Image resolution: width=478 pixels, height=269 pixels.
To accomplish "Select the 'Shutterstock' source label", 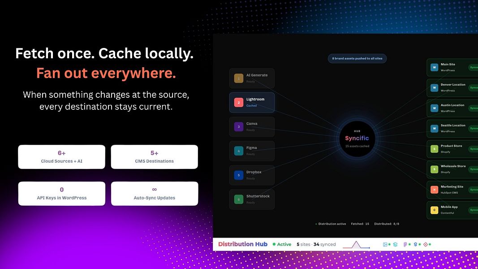I will tap(258, 196).
